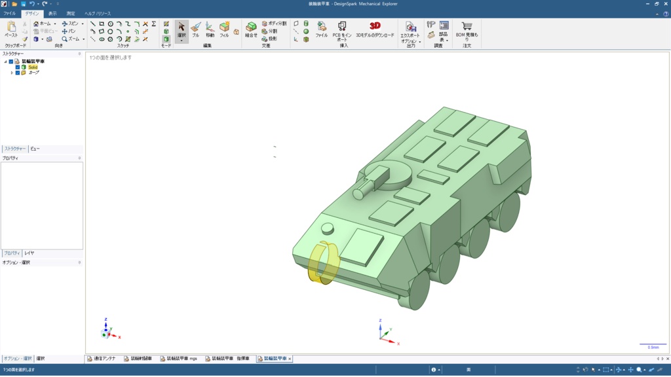Image resolution: width=671 pixels, height=377 pixels.
Task: Select the Ellipse sketch tool
Action: [x=102, y=39]
